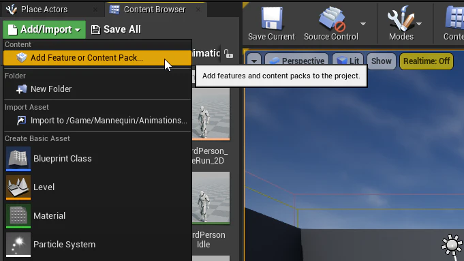Viewport: 464px width, 261px height.
Task: Click the Add/Import document icon
Action: coord(12,29)
